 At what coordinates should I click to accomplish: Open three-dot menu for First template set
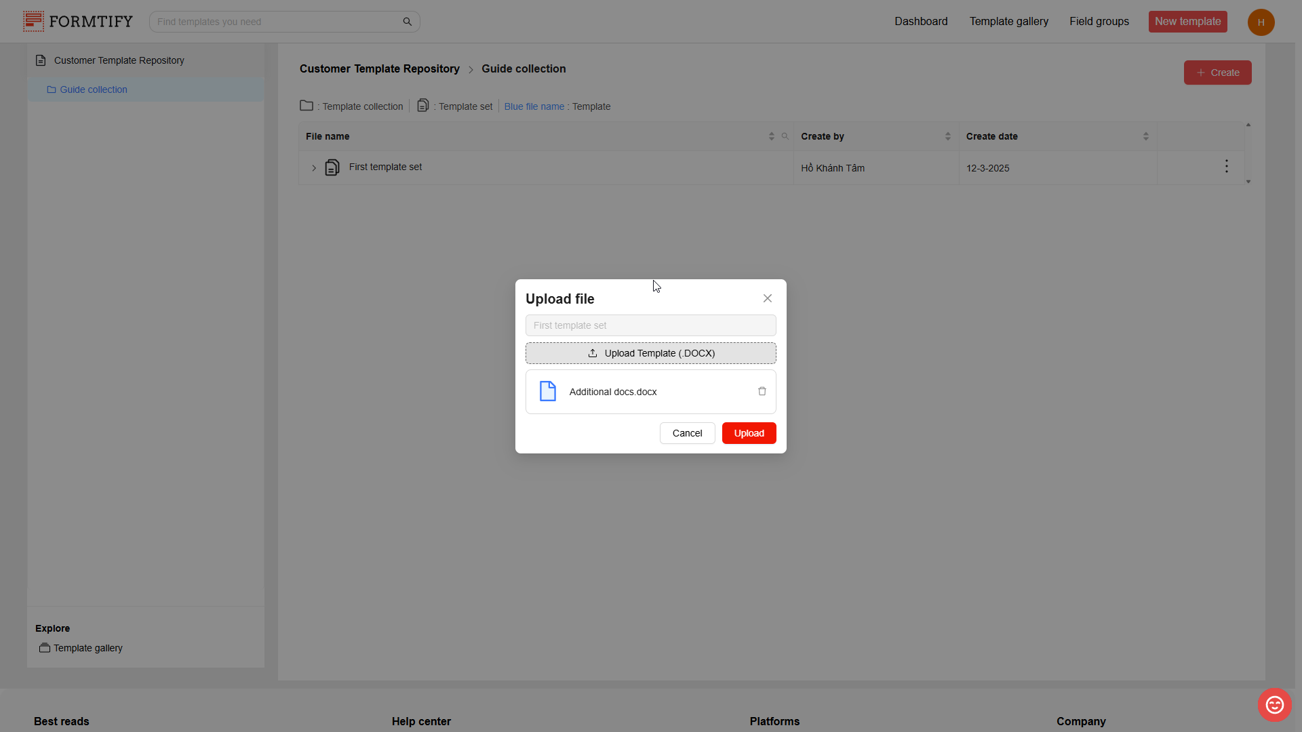click(1226, 167)
